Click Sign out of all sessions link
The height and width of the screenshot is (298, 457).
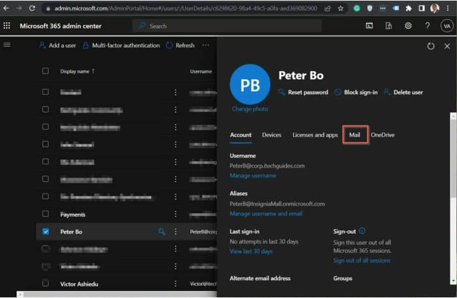[x=362, y=261]
